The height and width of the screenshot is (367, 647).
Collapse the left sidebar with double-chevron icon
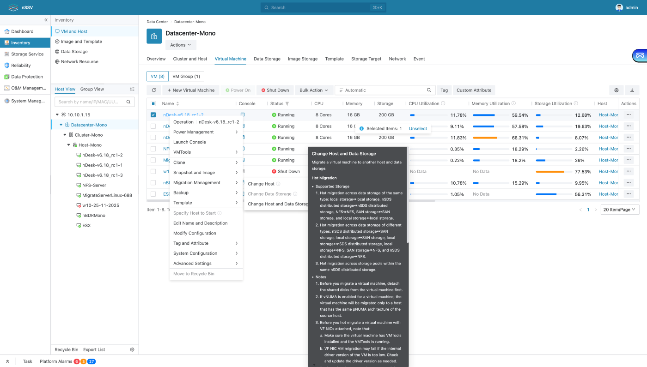tap(46, 20)
